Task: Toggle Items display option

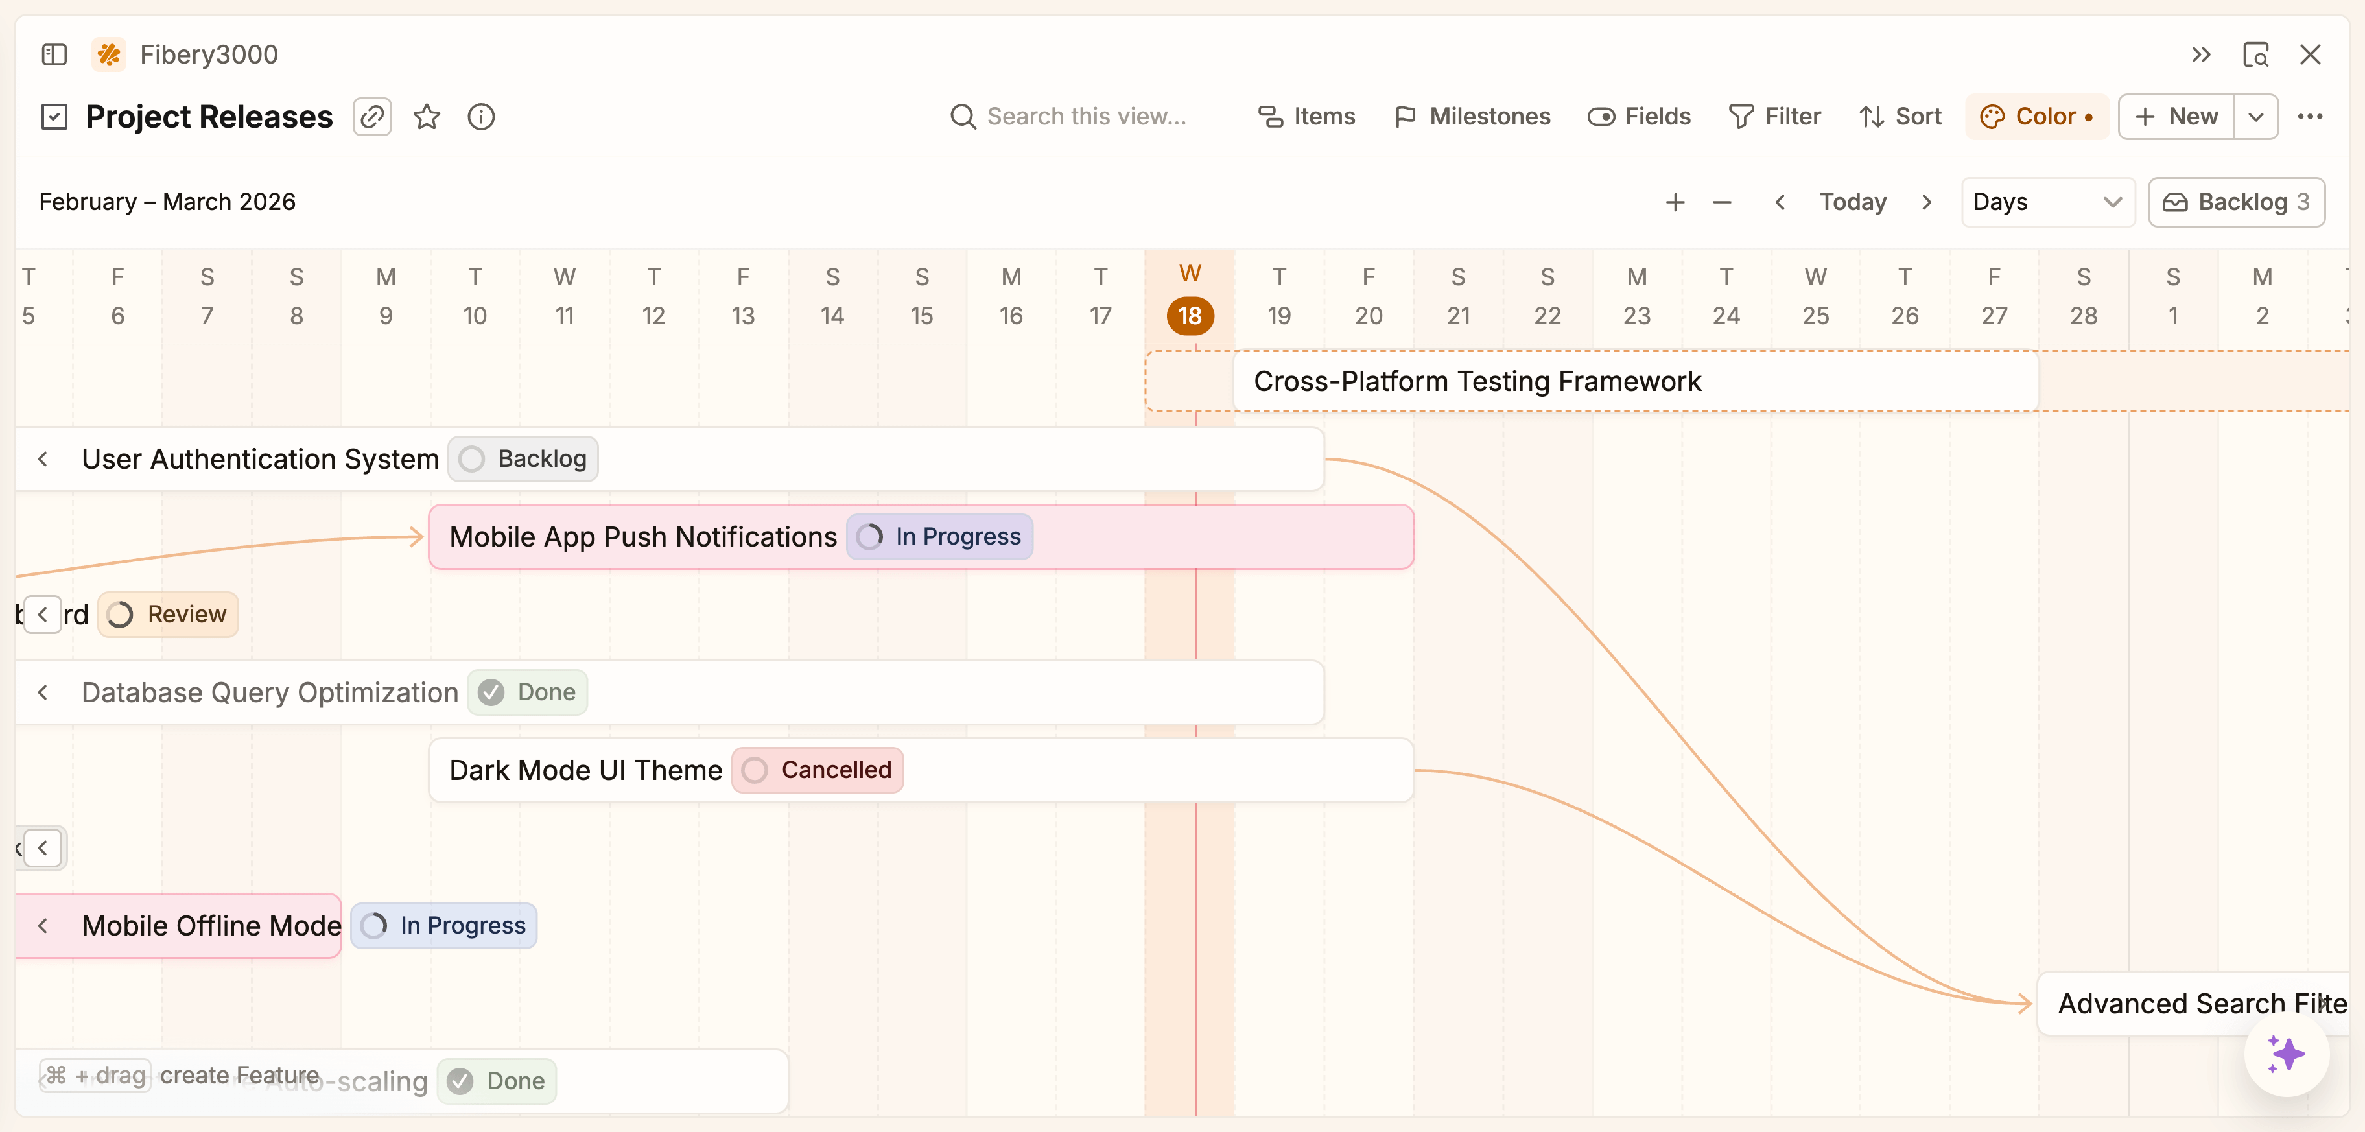Action: coord(1306,117)
